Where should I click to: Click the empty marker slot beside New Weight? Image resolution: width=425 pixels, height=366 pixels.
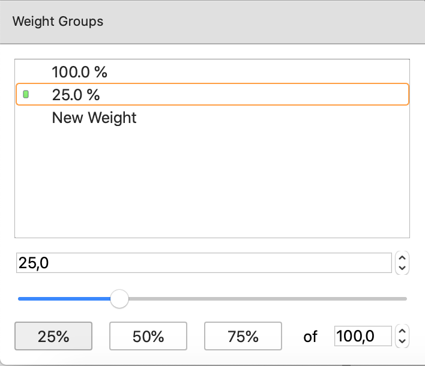click(26, 118)
